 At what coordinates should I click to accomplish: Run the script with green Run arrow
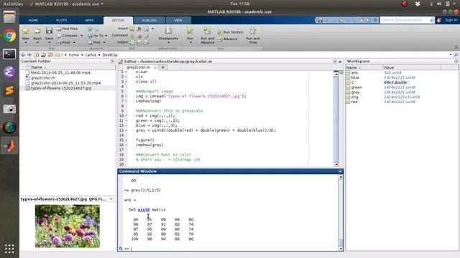point(190,30)
